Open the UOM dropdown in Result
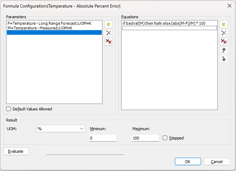 point(60,128)
